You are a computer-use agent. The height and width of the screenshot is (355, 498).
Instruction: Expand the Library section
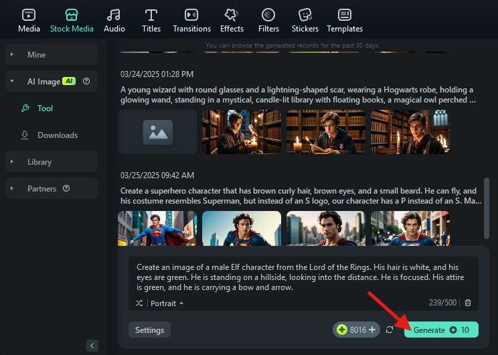(52, 162)
